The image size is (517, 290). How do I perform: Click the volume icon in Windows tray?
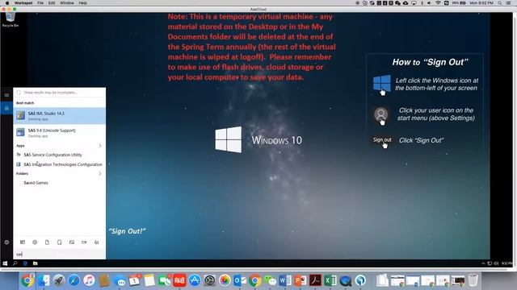pyautogui.click(x=496, y=263)
